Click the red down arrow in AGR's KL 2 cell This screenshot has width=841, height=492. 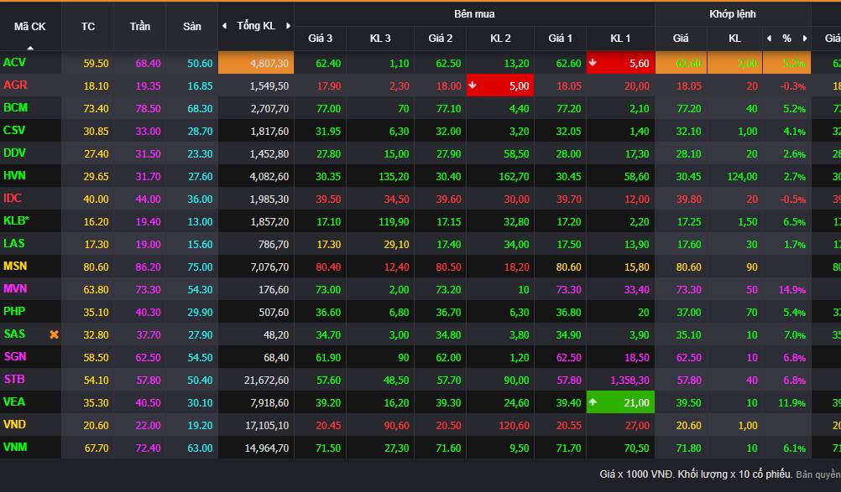473,85
